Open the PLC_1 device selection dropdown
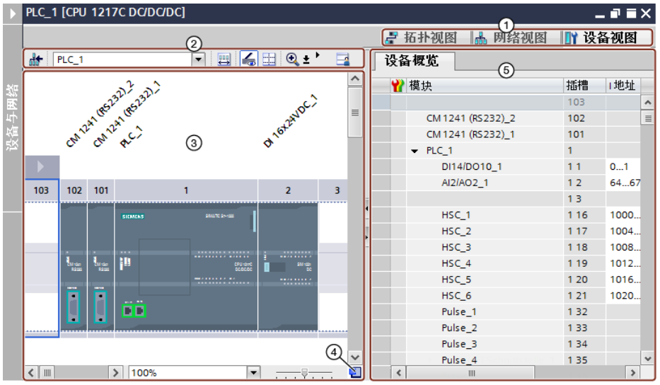This screenshot has width=660, height=385. coord(198,59)
